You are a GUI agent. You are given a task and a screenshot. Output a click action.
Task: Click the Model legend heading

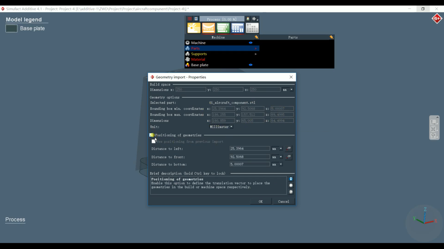coord(24,20)
